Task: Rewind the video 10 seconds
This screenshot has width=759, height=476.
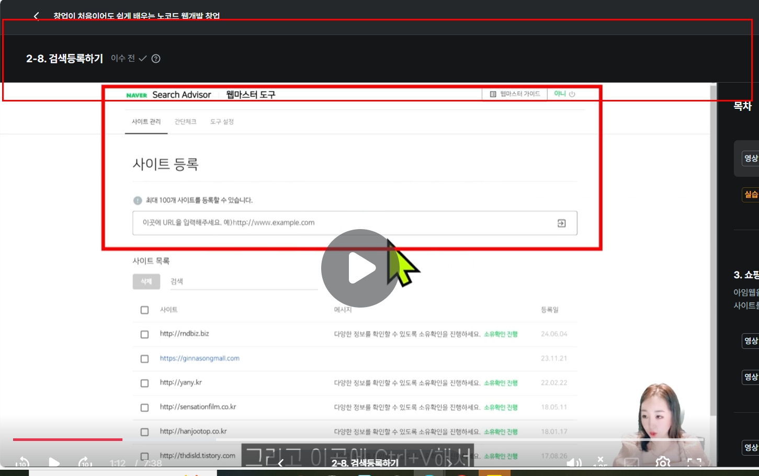Action: 22,463
